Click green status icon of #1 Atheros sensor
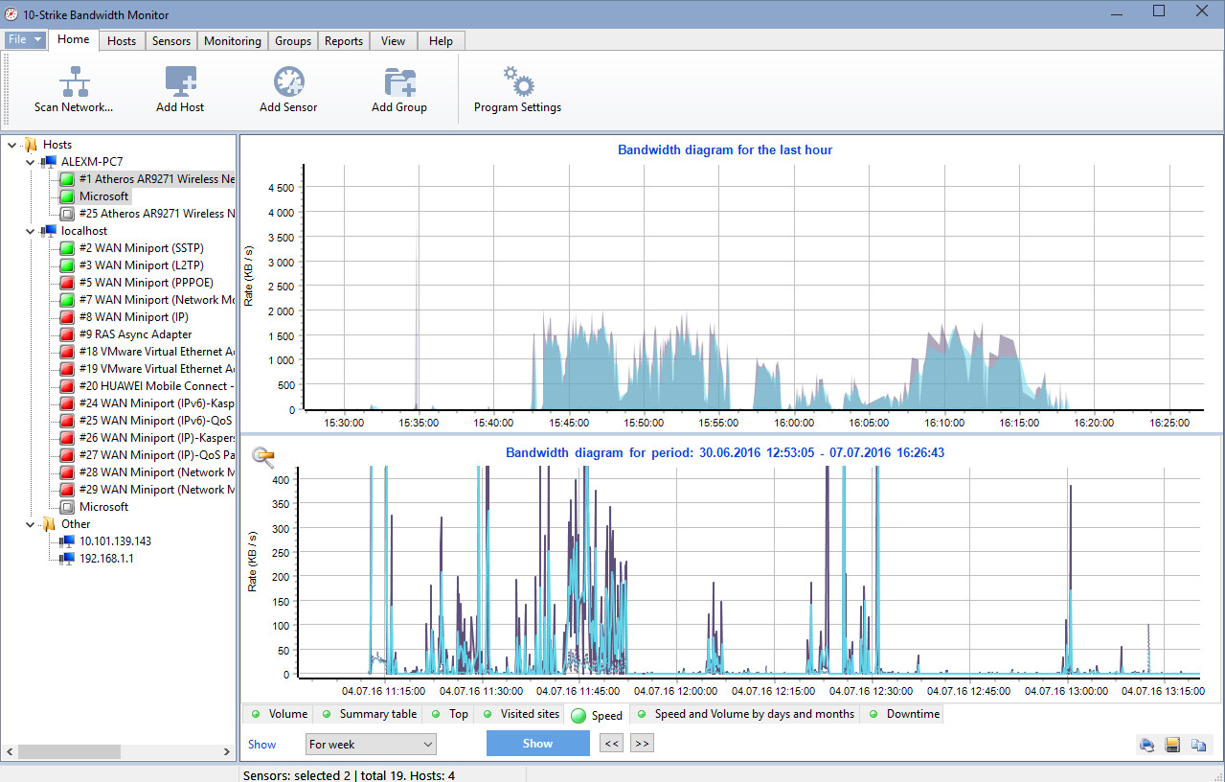This screenshot has width=1225, height=782. (x=67, y=179)
